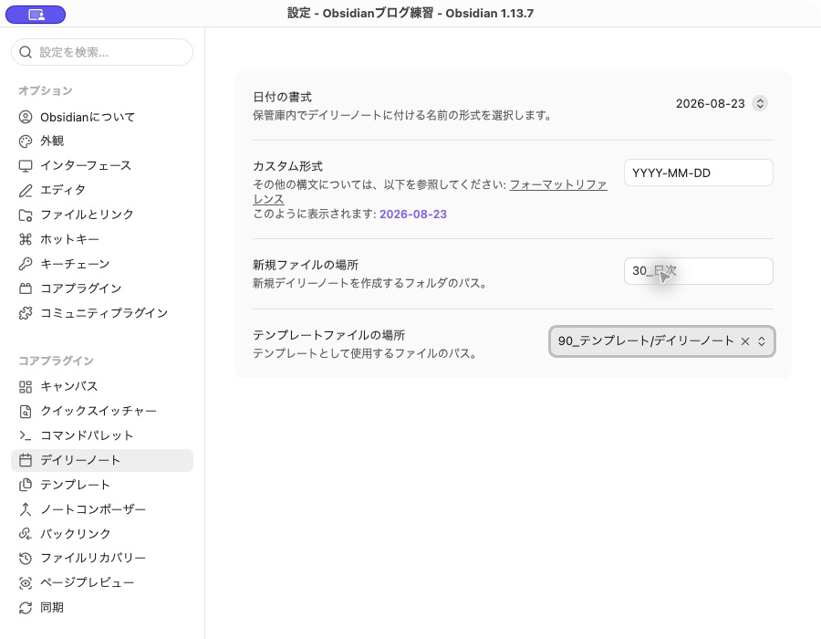The image size is (821, 639).
Task: Click the キャンバス grid icon
Action: coord(26,386)
